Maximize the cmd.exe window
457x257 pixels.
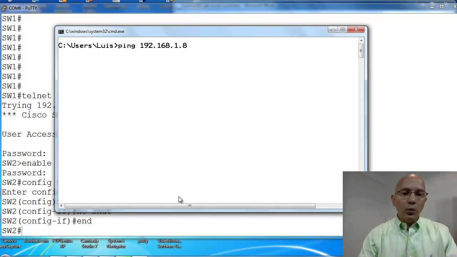343,30
